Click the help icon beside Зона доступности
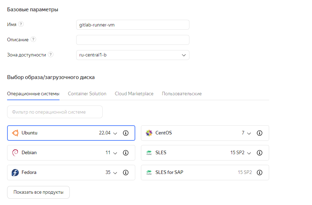Screen dimensions: 312x205 [51, 55]
